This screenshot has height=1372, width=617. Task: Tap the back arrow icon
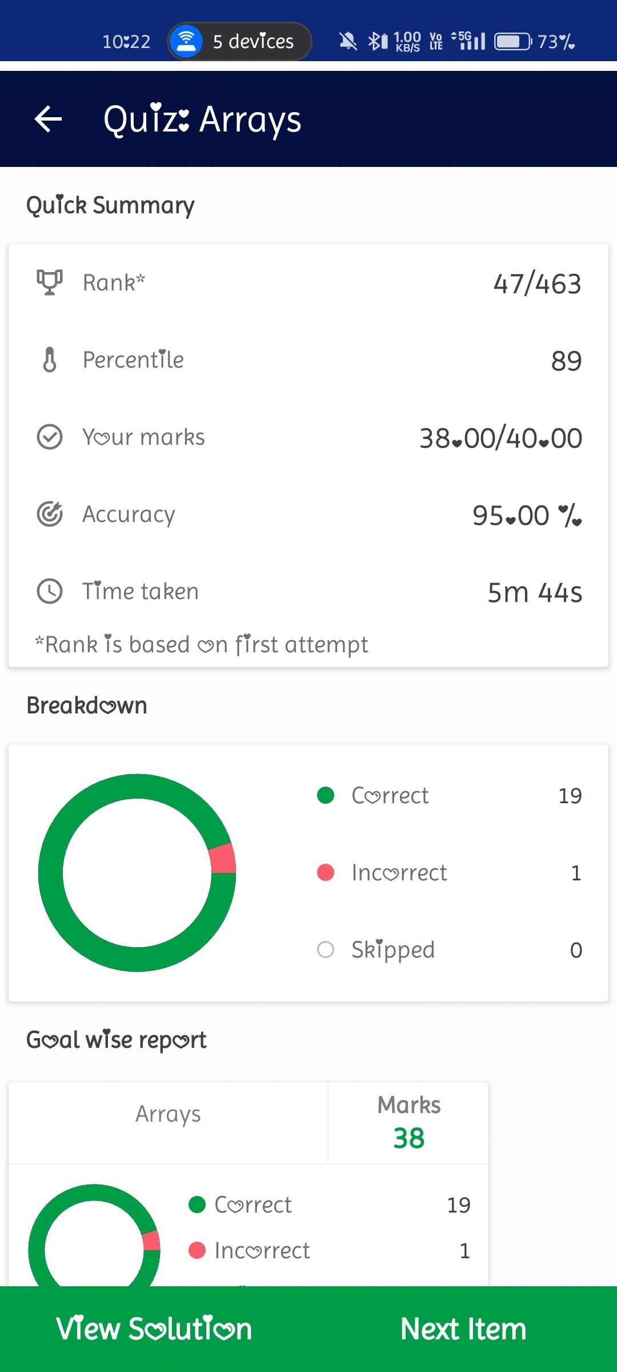click(48, 119)
